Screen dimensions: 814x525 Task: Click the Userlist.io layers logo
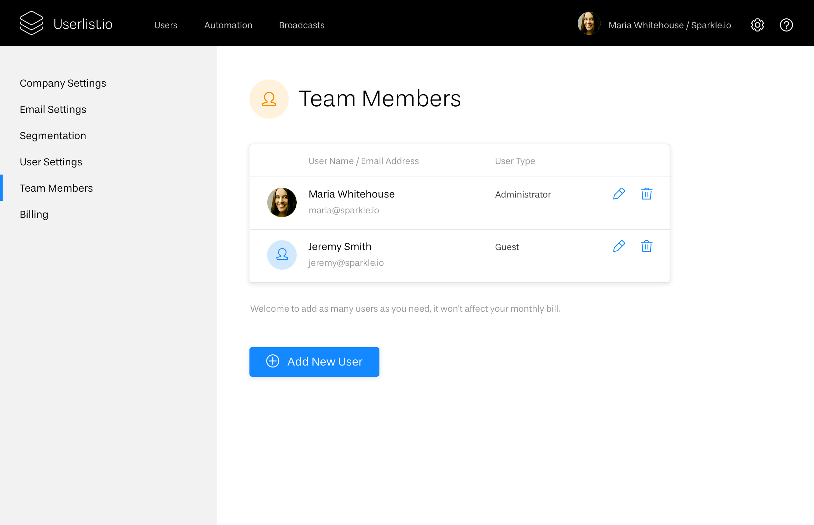pos(32,23)
